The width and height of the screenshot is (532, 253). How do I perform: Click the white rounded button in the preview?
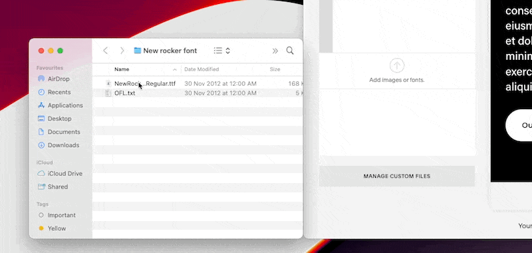(x=519, y=125)
